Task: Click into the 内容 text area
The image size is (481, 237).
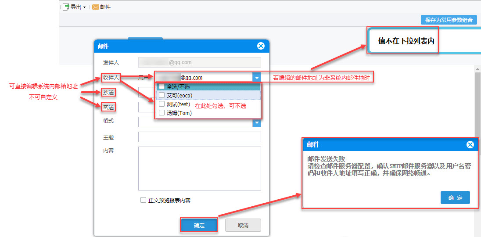Action: tap(199, 169)
